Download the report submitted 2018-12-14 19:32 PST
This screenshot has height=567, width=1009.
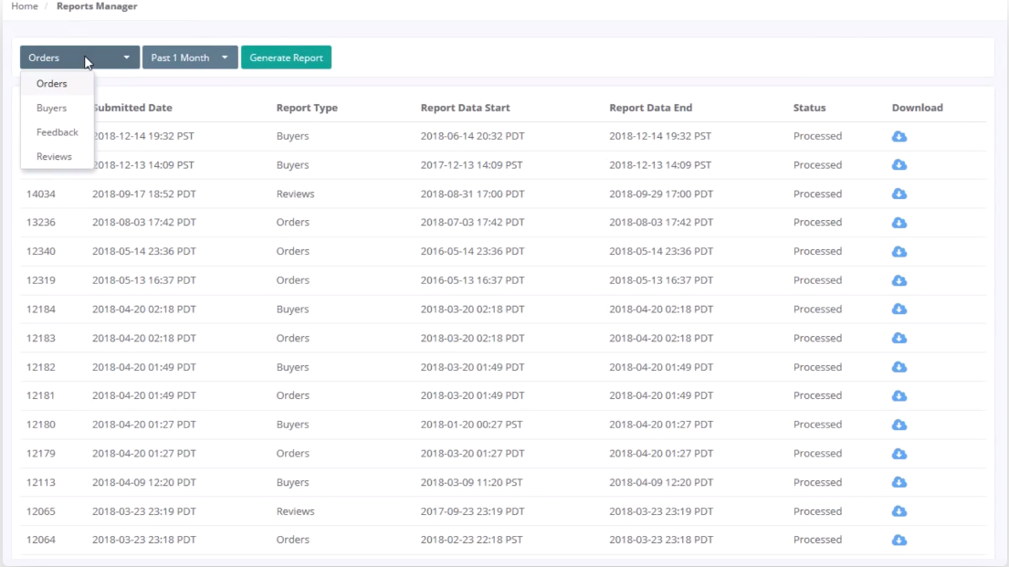click(x=899, y=136)
